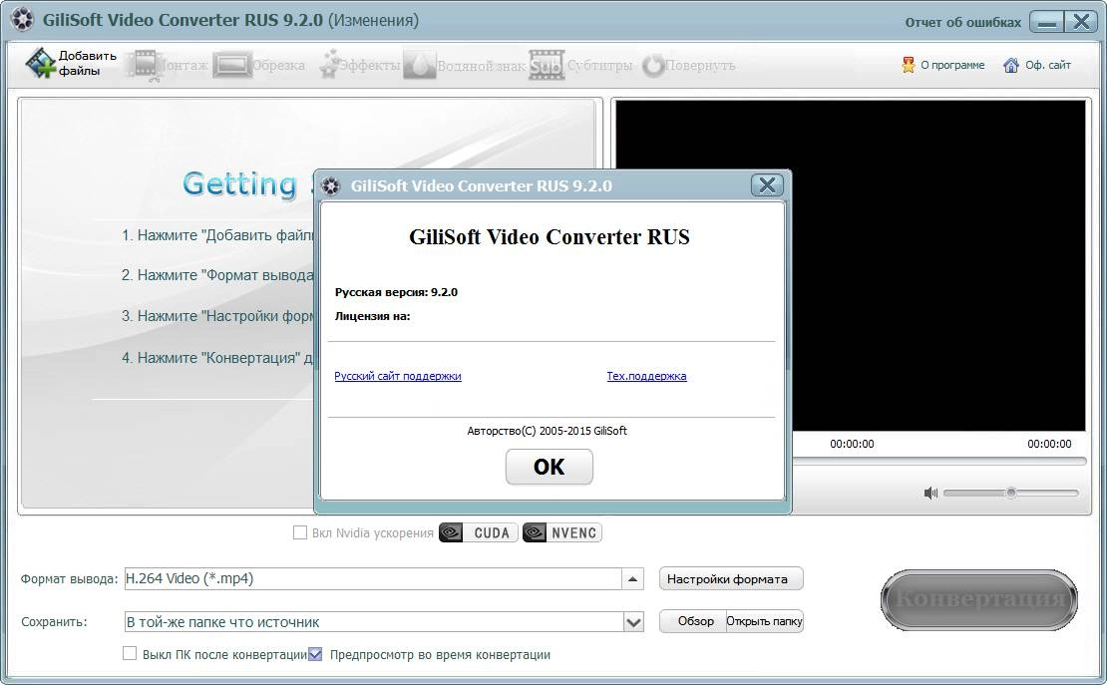Viewport: 1107px width, 685px height.
Task: Close the main converter window
Action: pos(1081,22)
